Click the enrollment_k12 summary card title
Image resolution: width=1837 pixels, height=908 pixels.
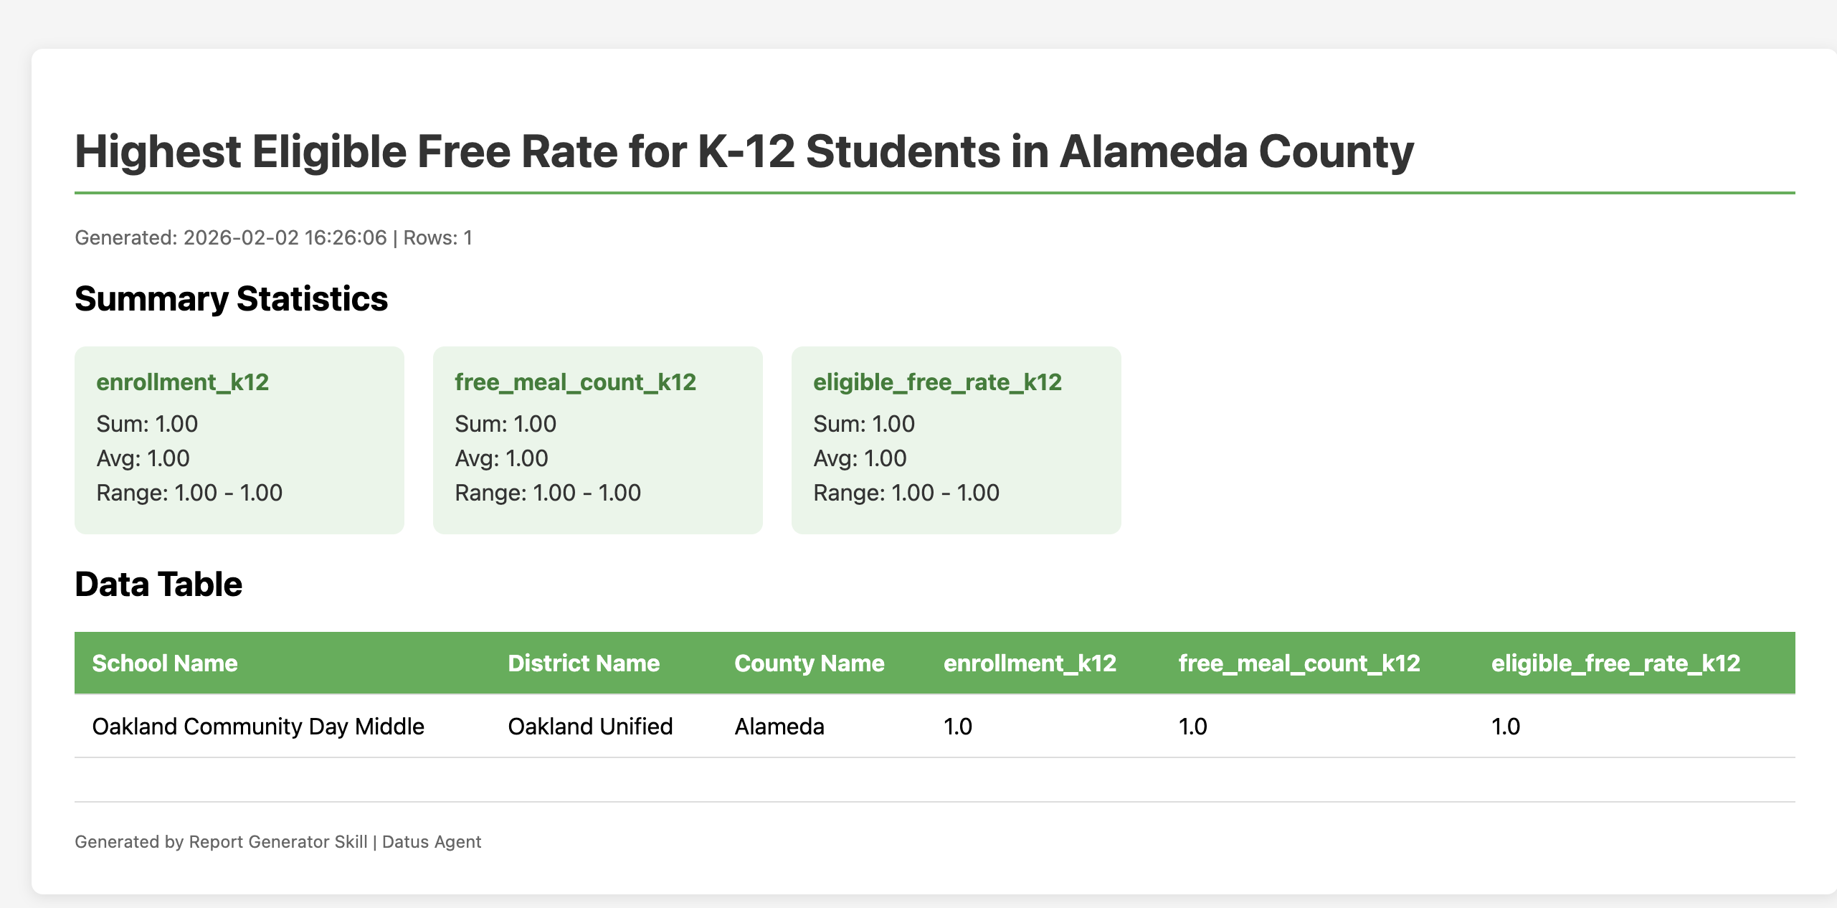(183, 382)
